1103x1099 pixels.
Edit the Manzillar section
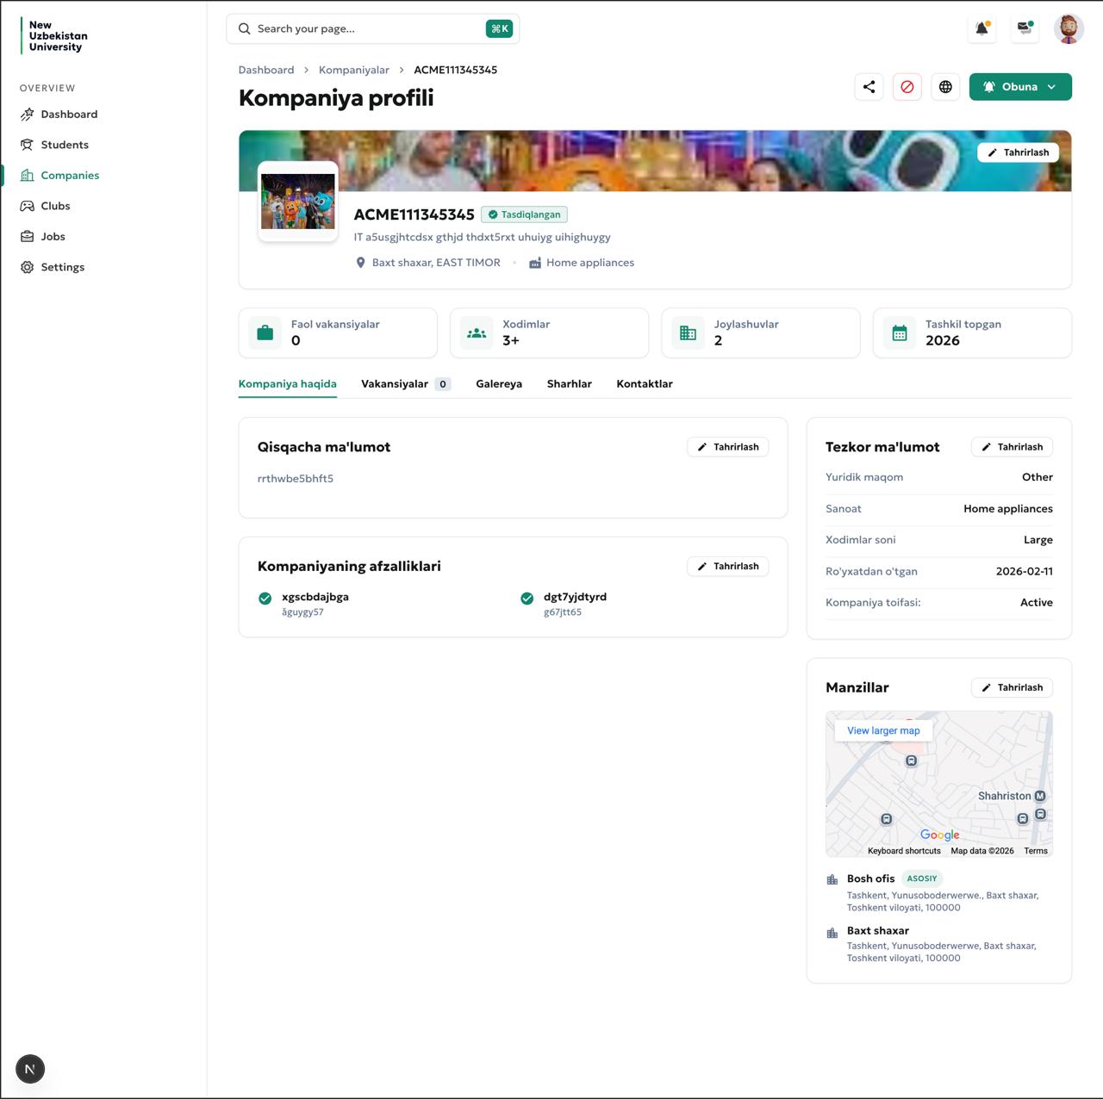click(x=1012, y=687)
